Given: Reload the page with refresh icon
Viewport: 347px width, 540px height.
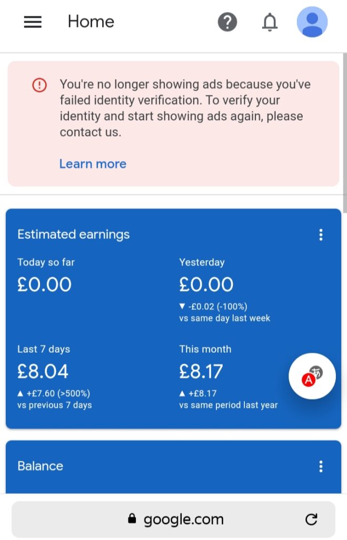Looking at the screenshot, I should (x=311, y=519).
